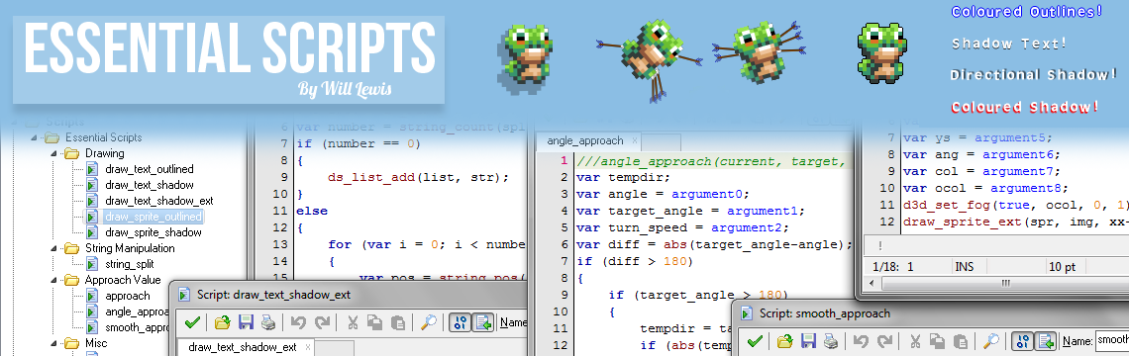This screenshot has height=356, width=1129.
Task: Copy icon in draw_text_shadow_ext script toolbar
Action: (x=374, y=322)
